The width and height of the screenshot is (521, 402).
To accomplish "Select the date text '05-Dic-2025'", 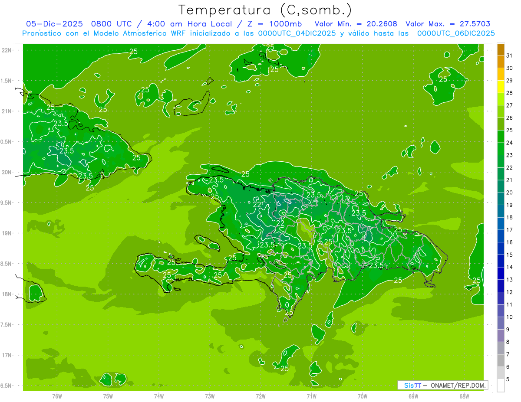I will click(x=54, y=24).
